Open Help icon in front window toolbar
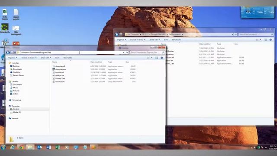The height and width of the screenshot is (156, 277). click(161, 58)
